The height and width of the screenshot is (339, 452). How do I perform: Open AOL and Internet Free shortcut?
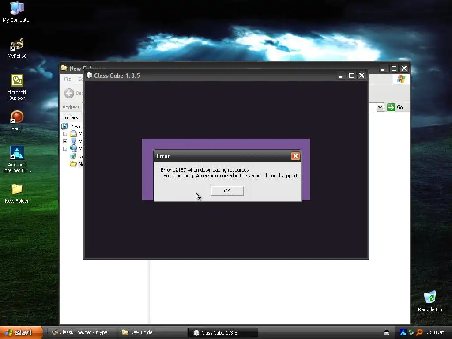(x=17, y=159)
